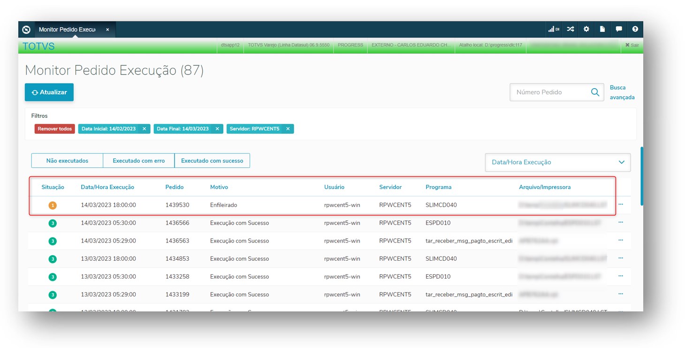Click the Número Pedido search field
This screenshot has height=348, width=685.
(549, 92)
